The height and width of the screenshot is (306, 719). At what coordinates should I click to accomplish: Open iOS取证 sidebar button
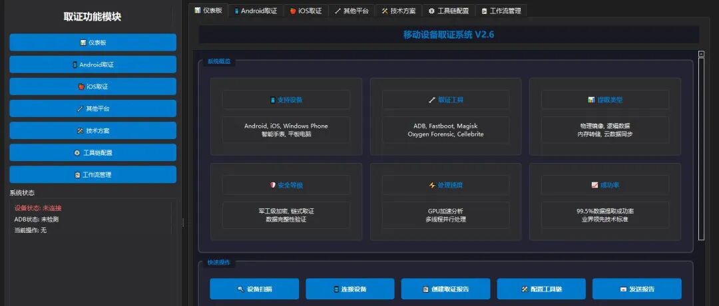tap(93, 86)
